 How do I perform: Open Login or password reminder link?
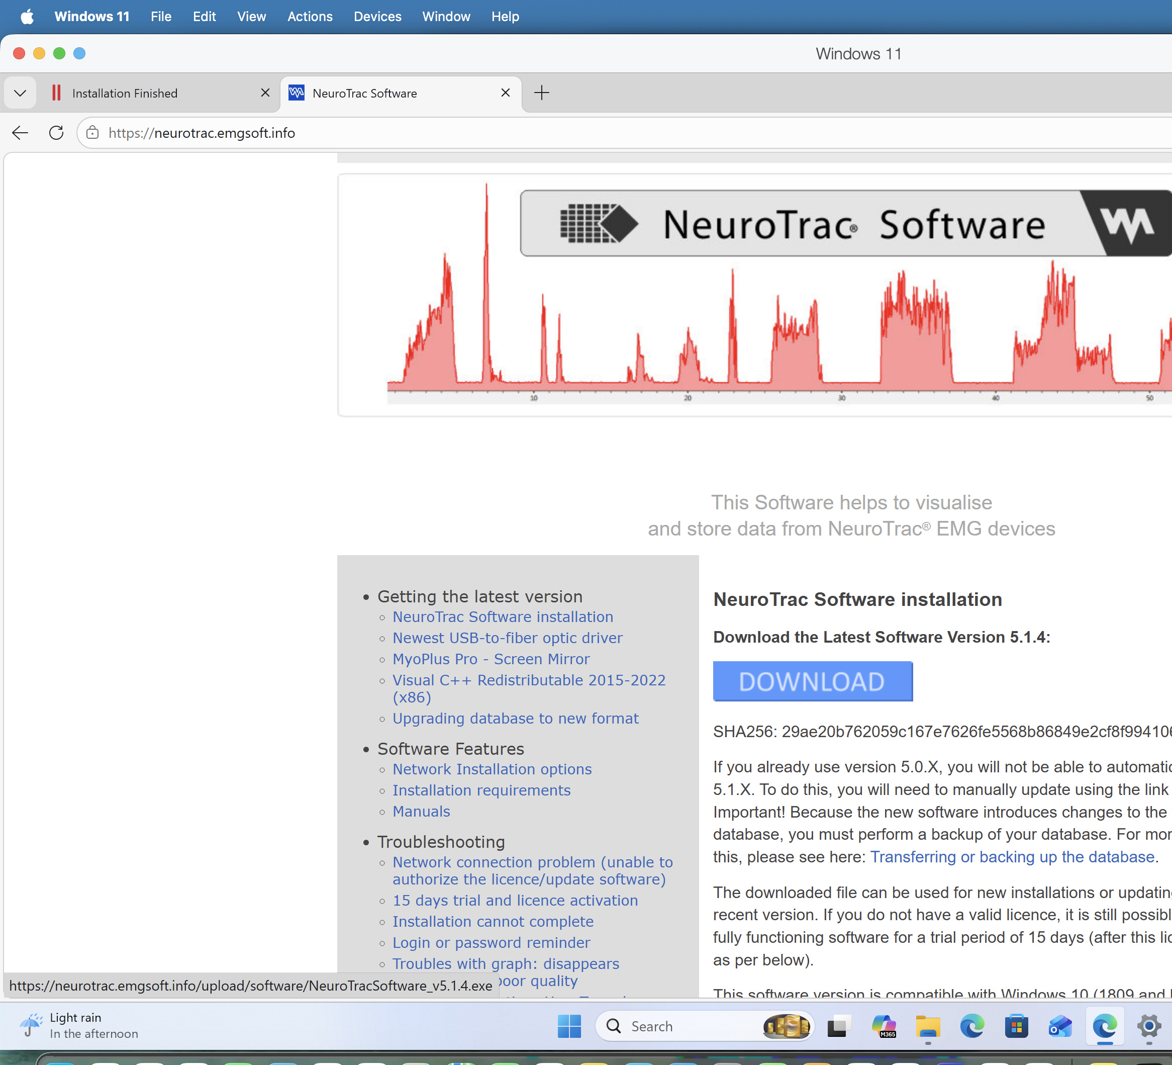[491, 943]
